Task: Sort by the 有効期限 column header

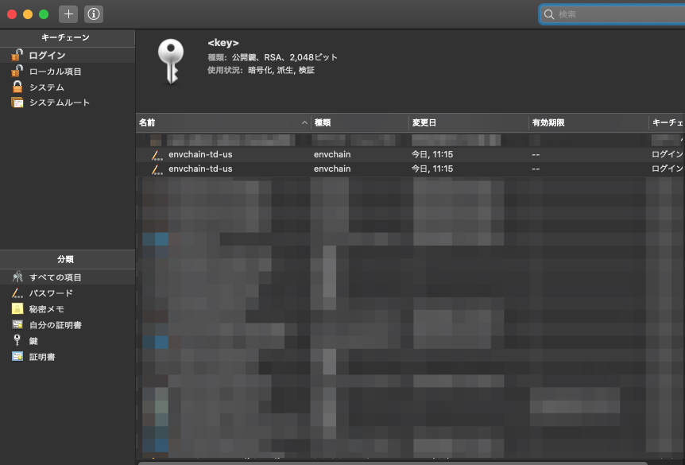Action: click(589, 122)
